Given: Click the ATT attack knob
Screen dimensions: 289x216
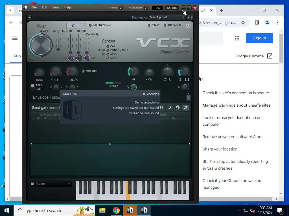Looking at the screenshot, I should (x=56, y=72).
